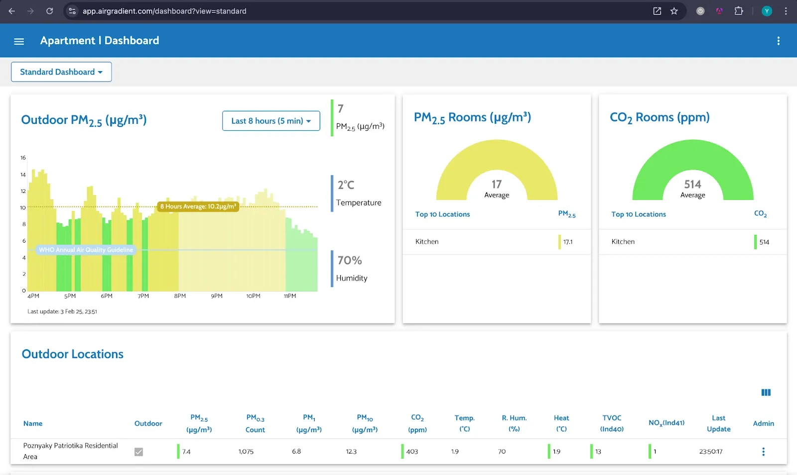The width and height of the screenshot is (797, 475).
Task: Bookmark the page with the star icon
Action: pyautogui.click(x=673, y=11)
